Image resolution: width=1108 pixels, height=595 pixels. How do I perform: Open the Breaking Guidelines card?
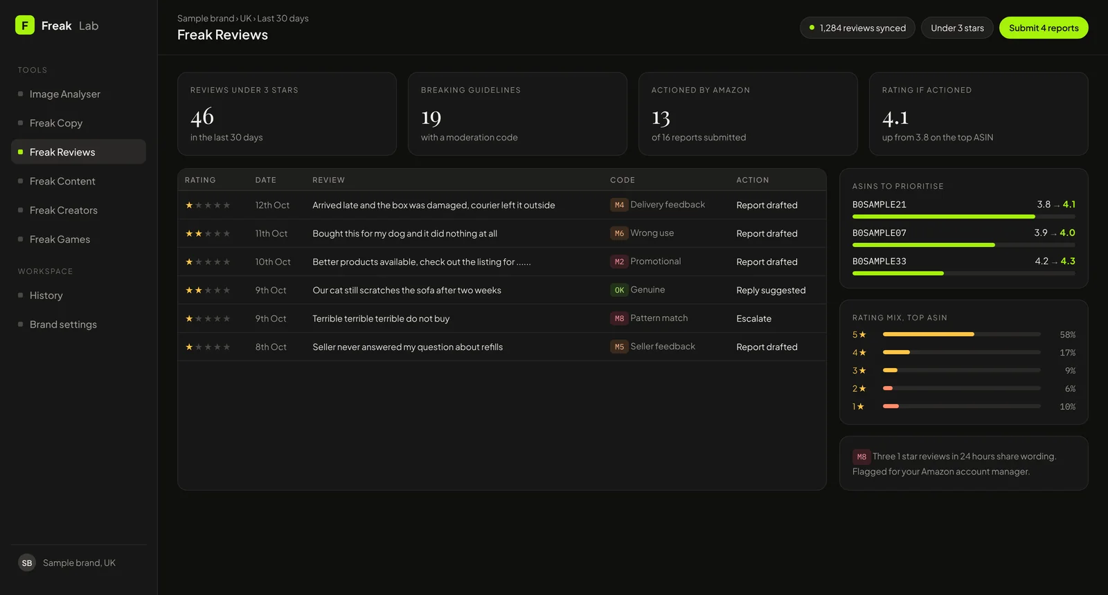coord(517,114)
